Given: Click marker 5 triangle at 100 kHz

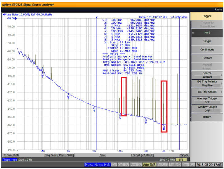Looking at the screenshot, I should (120, 115).
